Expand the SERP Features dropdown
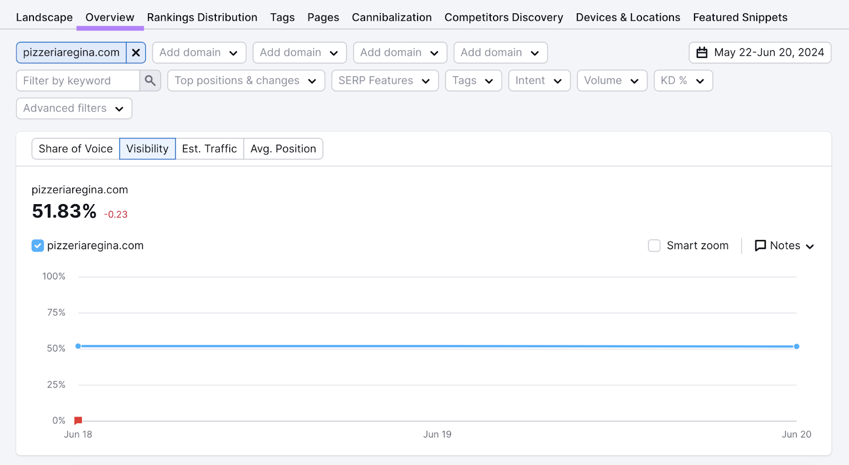849x465 pixels. pos(385,81)
